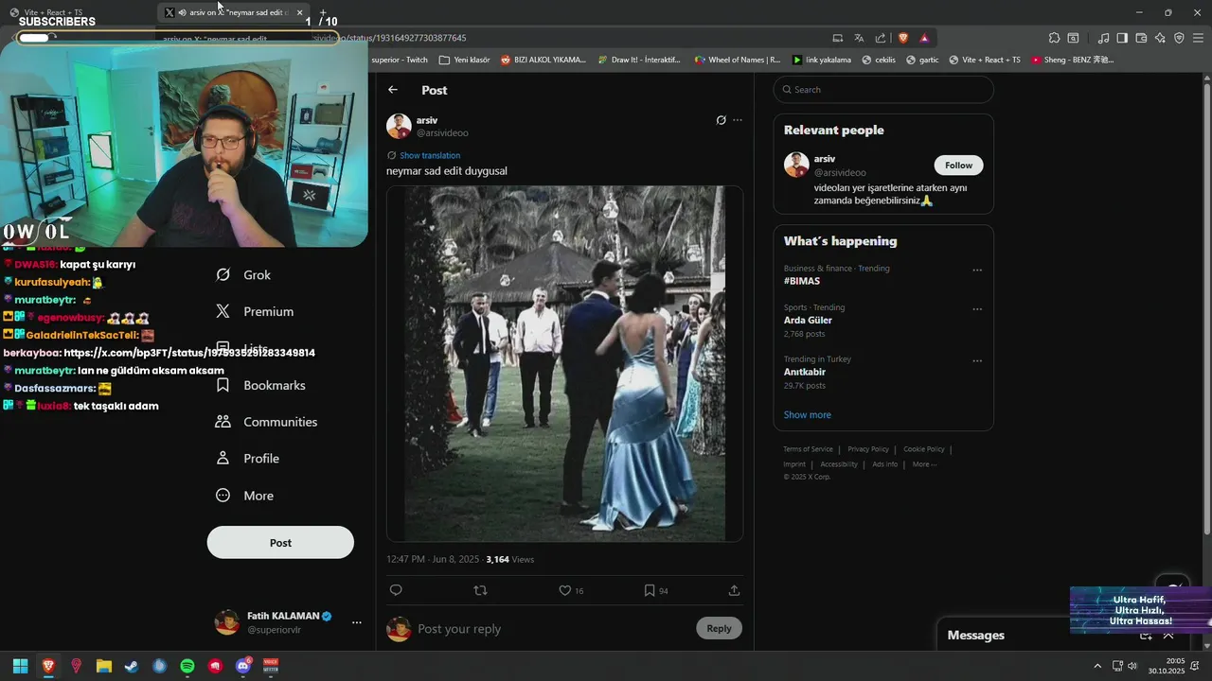Open arsiv's avatar on the post
This screenshot has width=1212, height=681.
pyautogui.click(x=399, y=126)
